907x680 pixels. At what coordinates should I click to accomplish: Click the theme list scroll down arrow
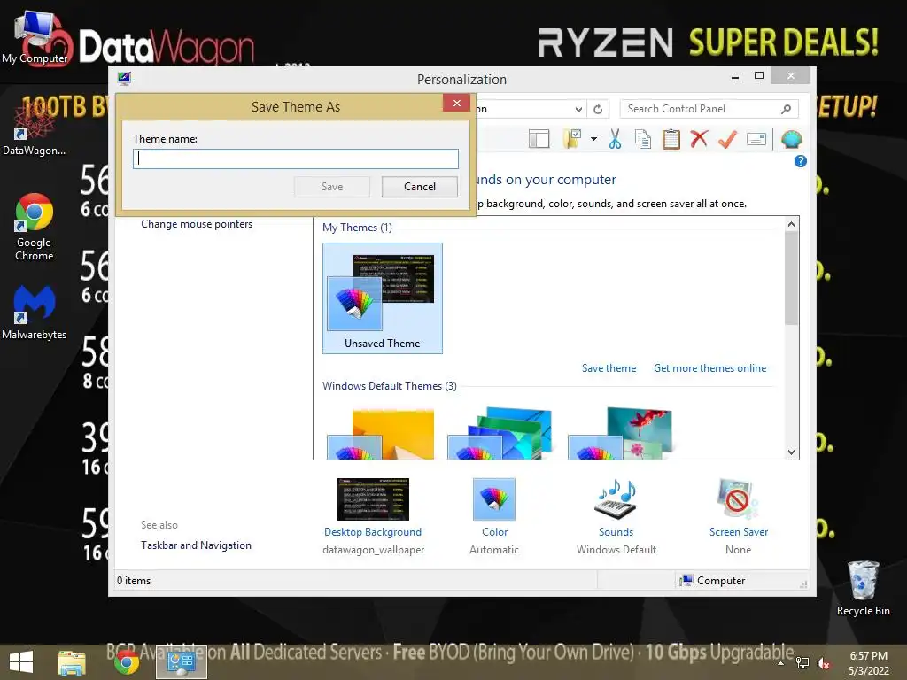(791, 452)
